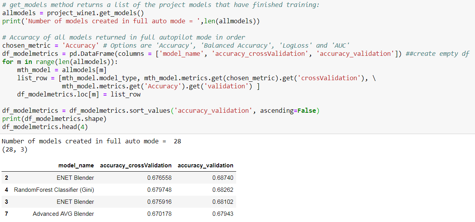
Task: Click the value 0.68102
Action: (223, 202)
